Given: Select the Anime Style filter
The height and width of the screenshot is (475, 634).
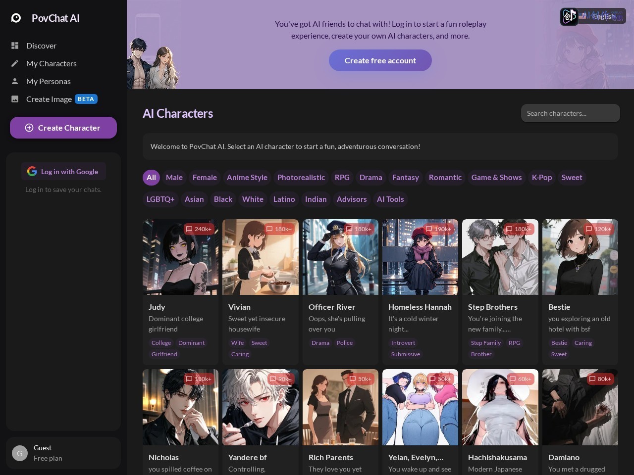Looking at the screenshot, I should [247, 177].
